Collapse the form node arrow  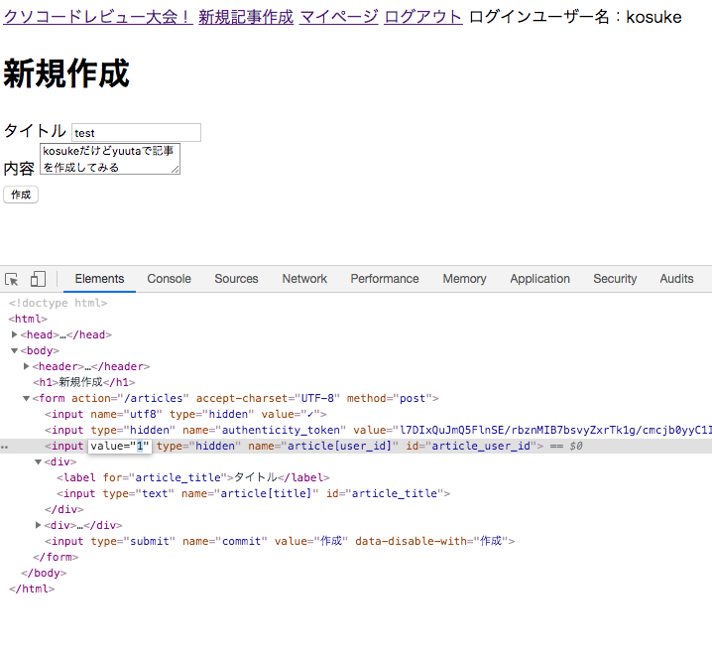[x=26, y=398]
